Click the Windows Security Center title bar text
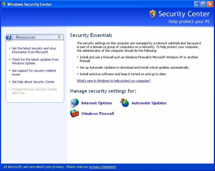Image resolution: width=215 pixels, height=171 pixels. click(30, 4)
